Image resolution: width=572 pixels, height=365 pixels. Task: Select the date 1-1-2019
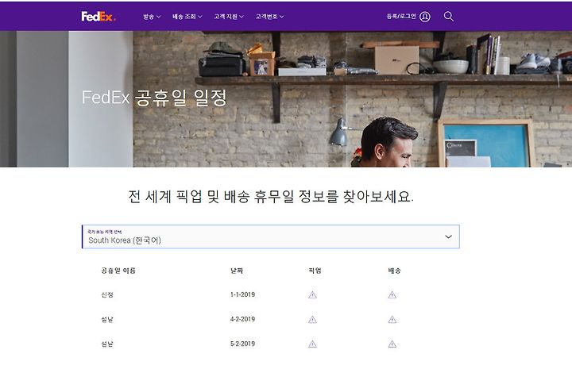tap(242, 294)
